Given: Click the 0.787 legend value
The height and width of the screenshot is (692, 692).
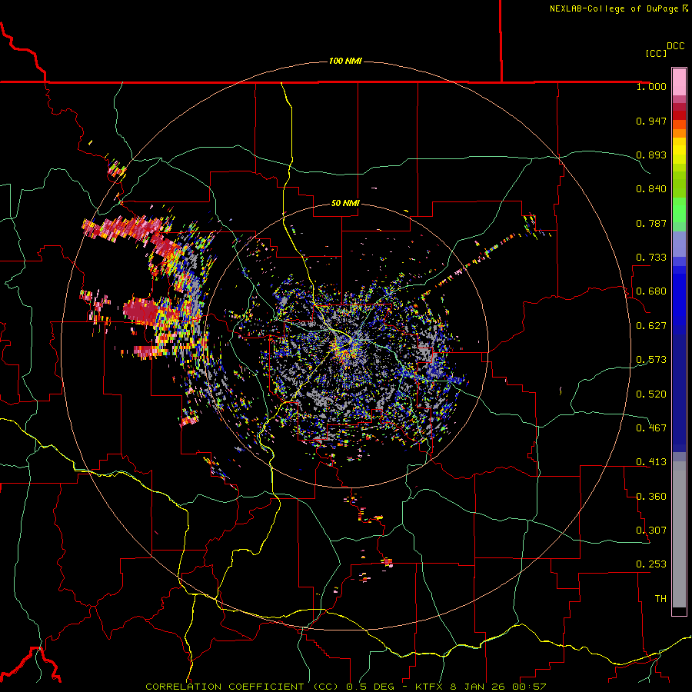Looking at the screenshot, I should click(651, 223).
